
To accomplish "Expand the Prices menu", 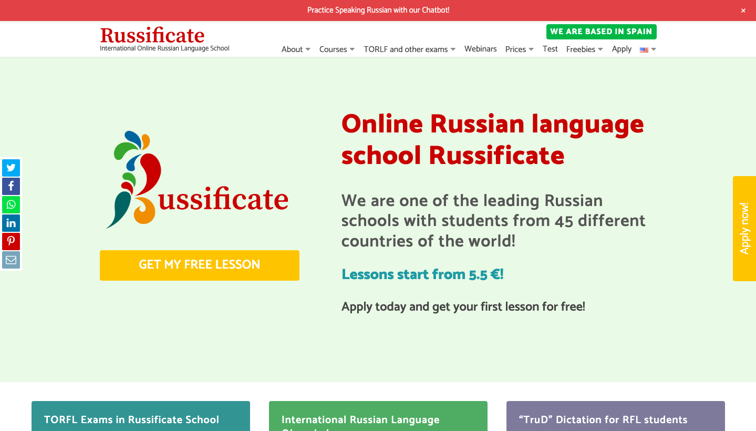I will click(x=519, y=49).
